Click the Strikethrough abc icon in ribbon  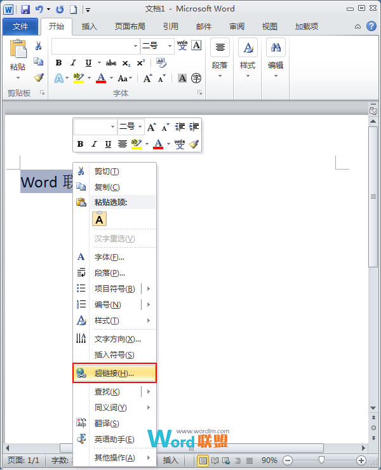click(111, 62)
